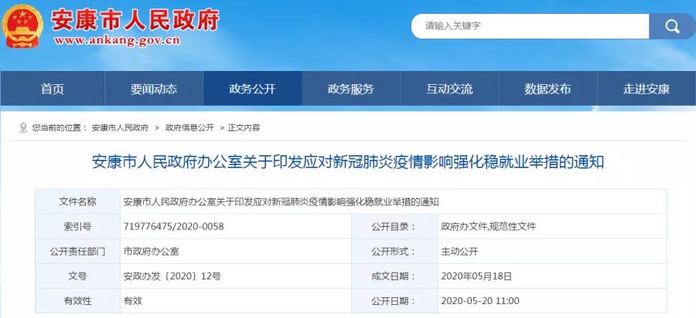Image resolution: width=696 pixels, height=318 pixels.
Task: Click the date 2020年05月18日
Action: coord(476,276)
